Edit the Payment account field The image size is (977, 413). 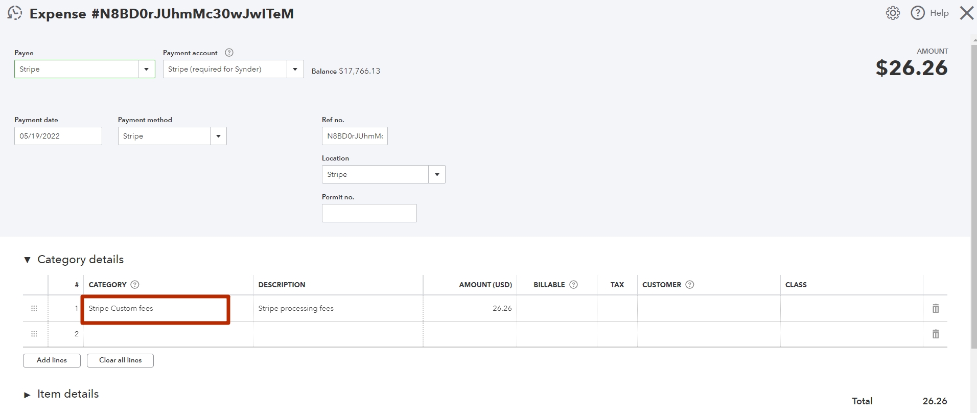pyautogui.click(x=225, y=69)
